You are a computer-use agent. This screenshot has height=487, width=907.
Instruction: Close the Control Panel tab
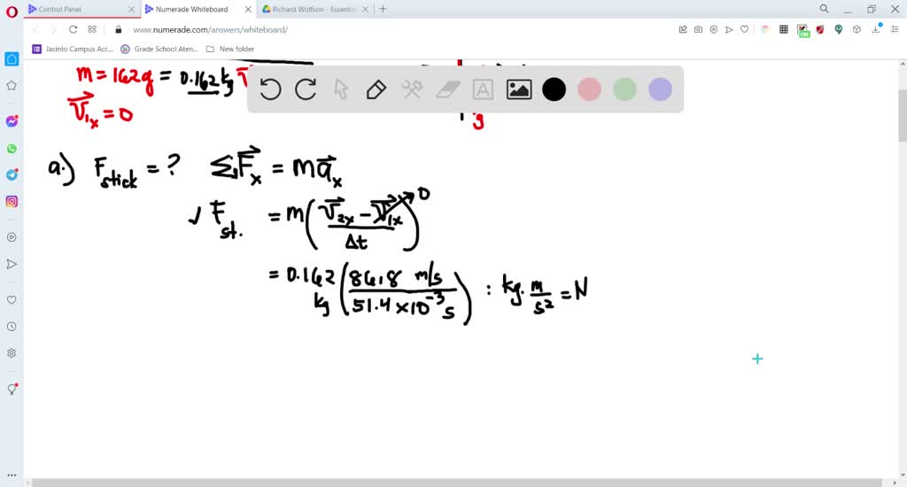pyautogui.click(x=131, y=9)
